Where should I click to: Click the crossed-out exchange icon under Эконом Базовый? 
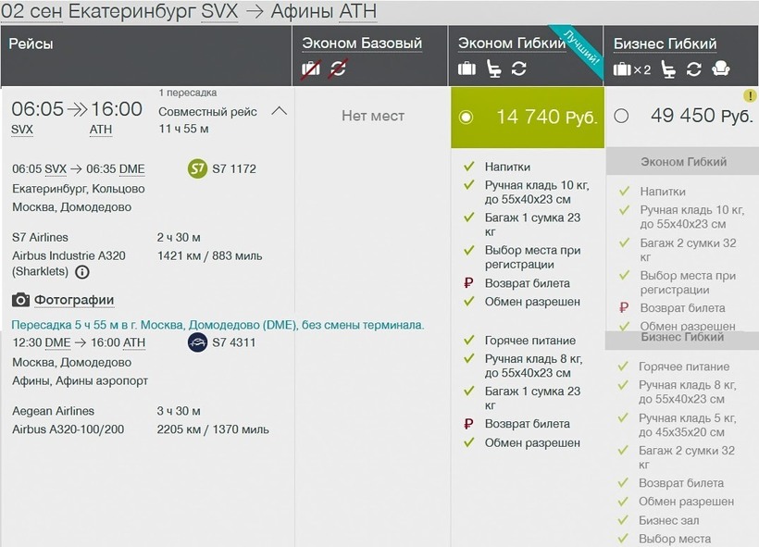[338, 68]
